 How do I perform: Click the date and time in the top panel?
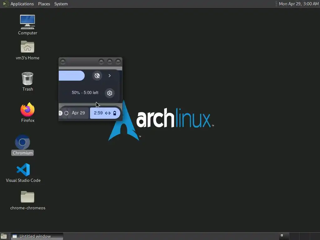coord(298,4)
